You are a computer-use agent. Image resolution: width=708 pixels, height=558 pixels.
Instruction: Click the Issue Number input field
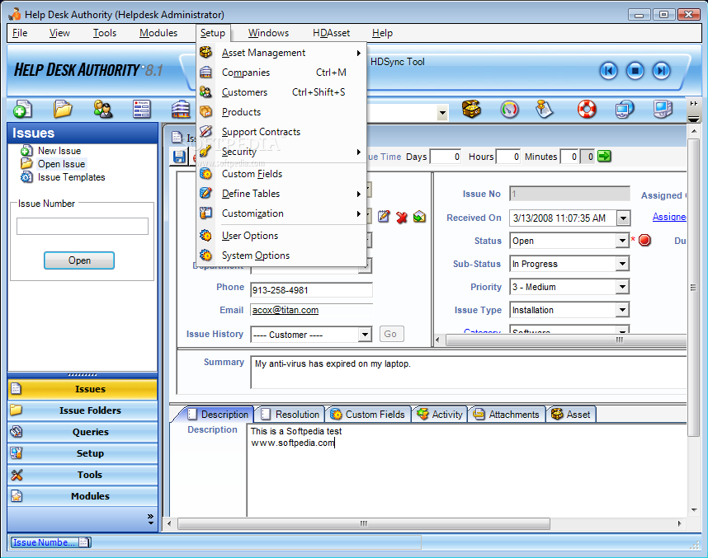tap(83, 226)
